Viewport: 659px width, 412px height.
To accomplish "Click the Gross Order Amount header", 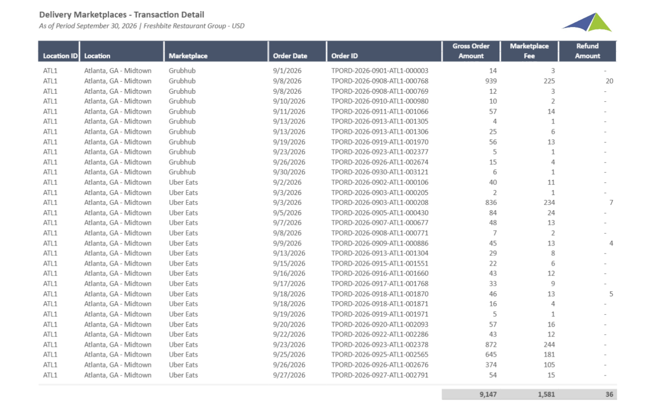I will [471, 51].
